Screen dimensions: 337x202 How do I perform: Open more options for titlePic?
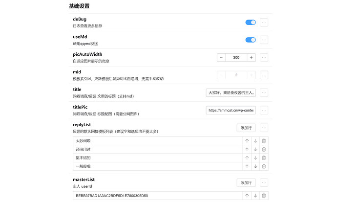(x=264, y=110)
